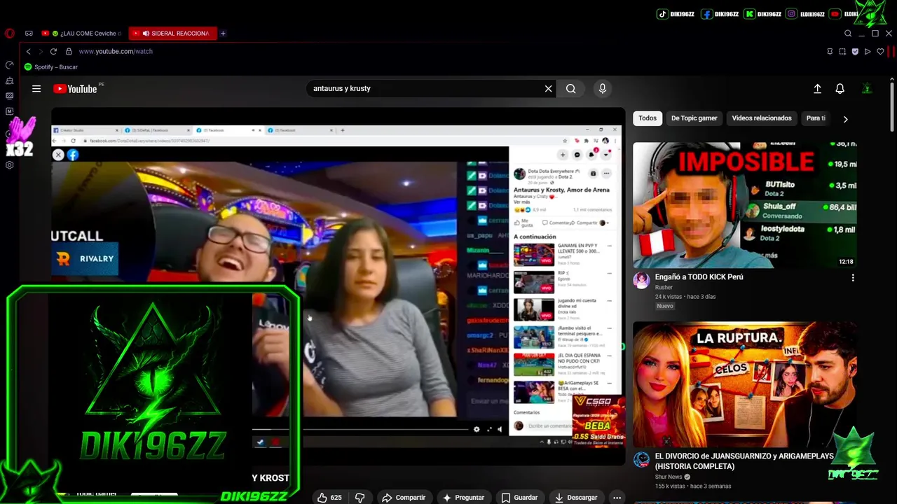This screenshot has width=897, height=504.
Task: Clear the search text with X
Action: click(x=549, y=89)
